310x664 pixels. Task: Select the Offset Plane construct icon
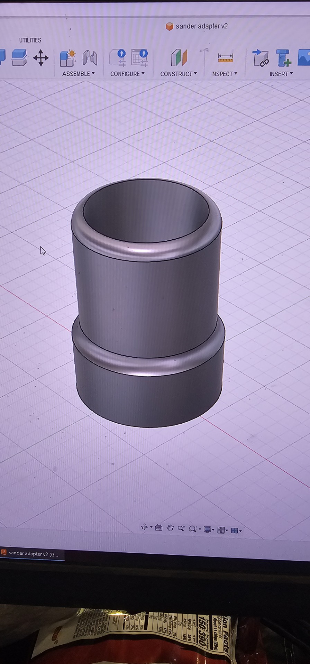click(x=179, y=57)
